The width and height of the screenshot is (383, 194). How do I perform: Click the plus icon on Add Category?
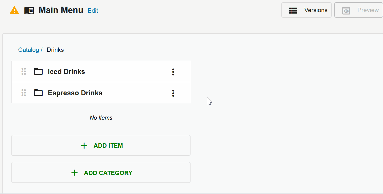74,173
